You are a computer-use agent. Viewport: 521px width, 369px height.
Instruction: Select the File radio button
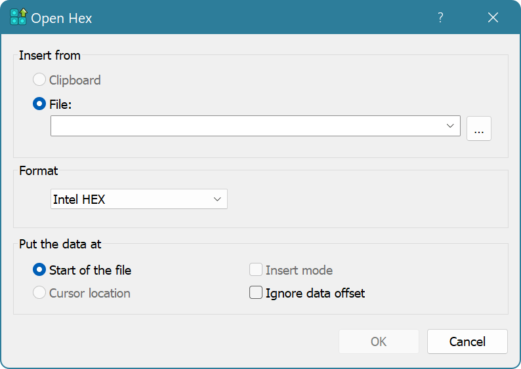pyautogui.click(x=40, y=104)
